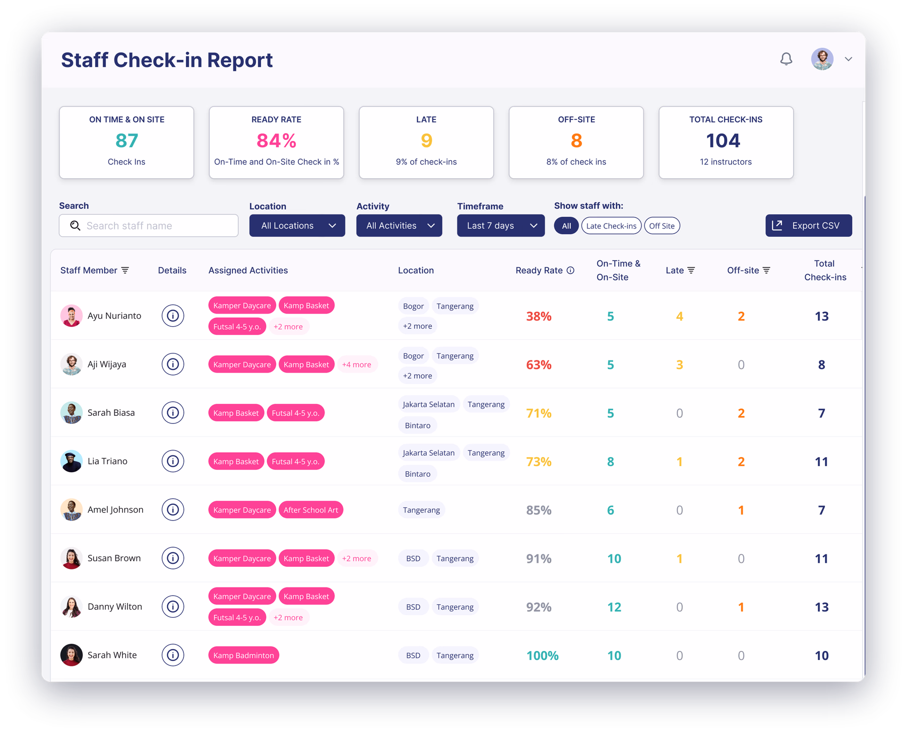Click BSD location tag for Danny Wilton
The height and width of the screenshot is (732, 907).
coord(413,607)
